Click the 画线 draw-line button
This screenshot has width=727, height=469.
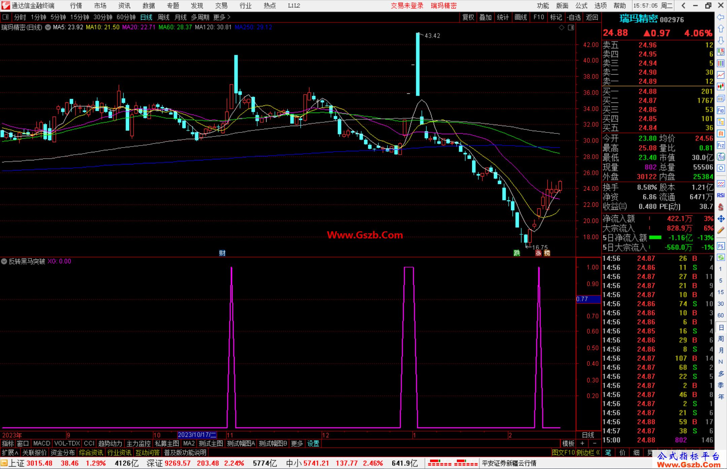coord(521,17)
